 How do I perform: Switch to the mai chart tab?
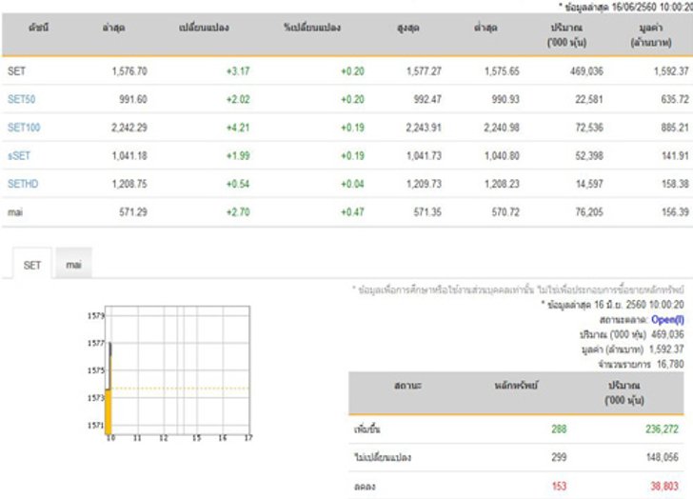point(73,265)
